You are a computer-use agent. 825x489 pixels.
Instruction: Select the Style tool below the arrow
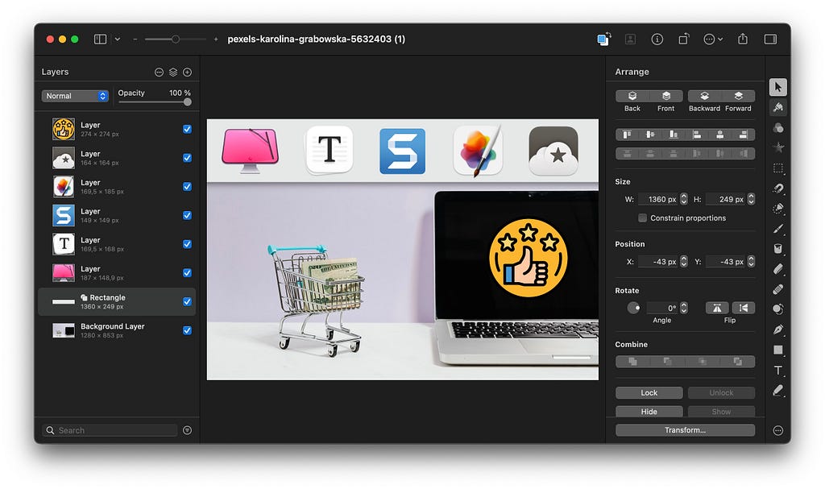point(777,107)
